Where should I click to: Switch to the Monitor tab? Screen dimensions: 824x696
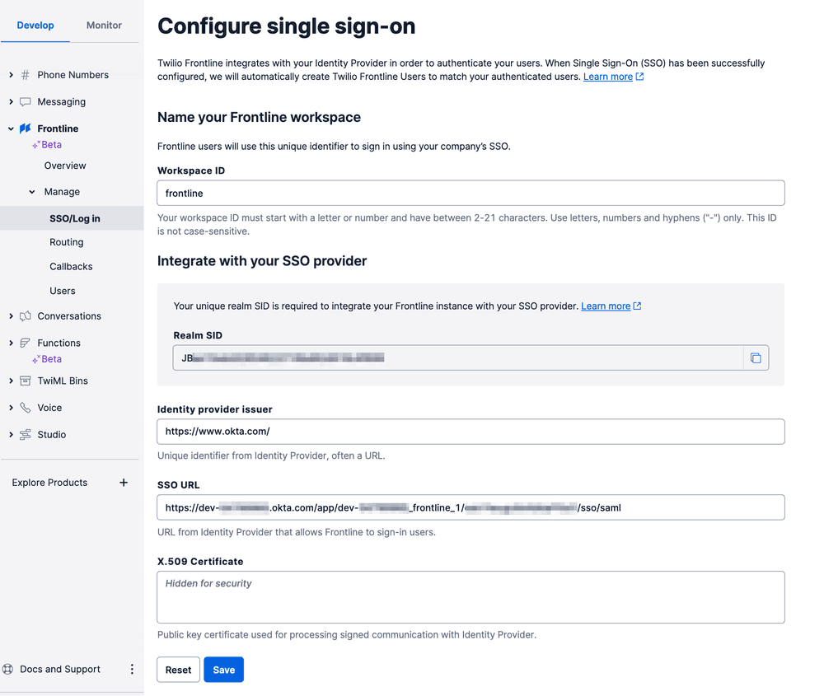tap(103, 25)
